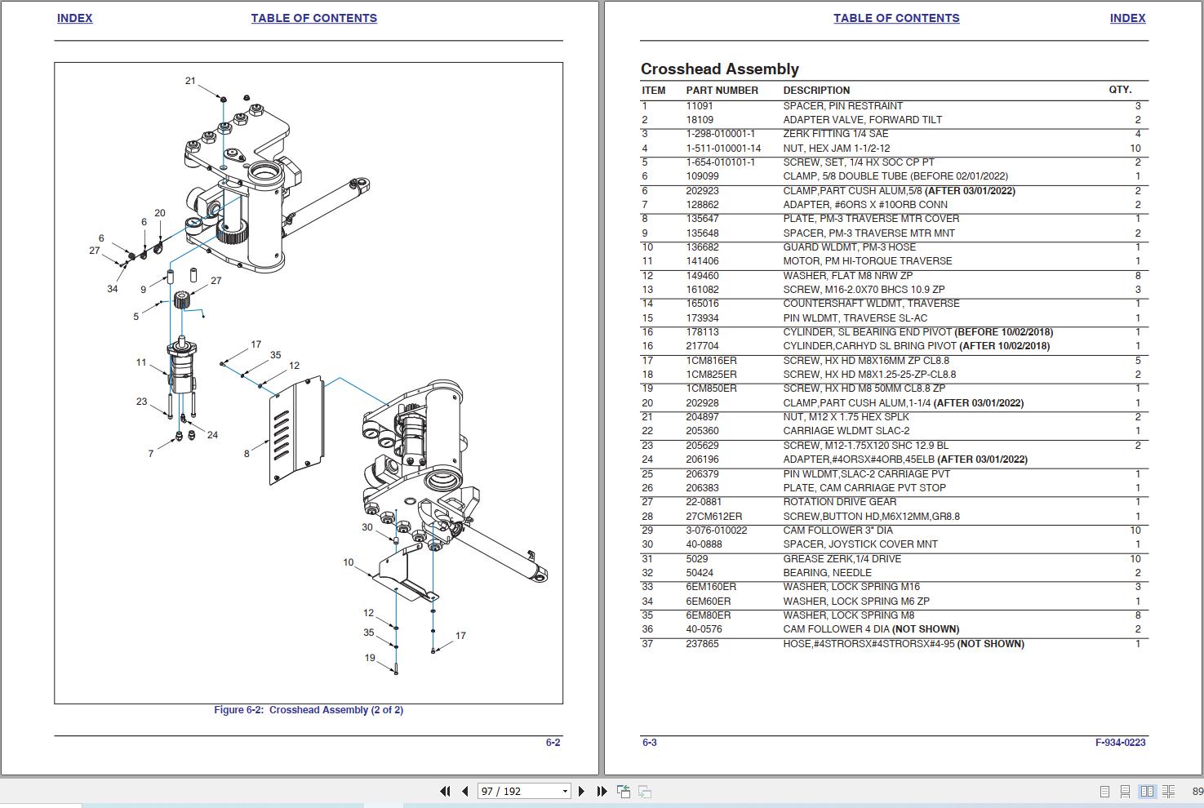The image size is (1204, 808).
Task: Click part number 206196
Action: 702,459
